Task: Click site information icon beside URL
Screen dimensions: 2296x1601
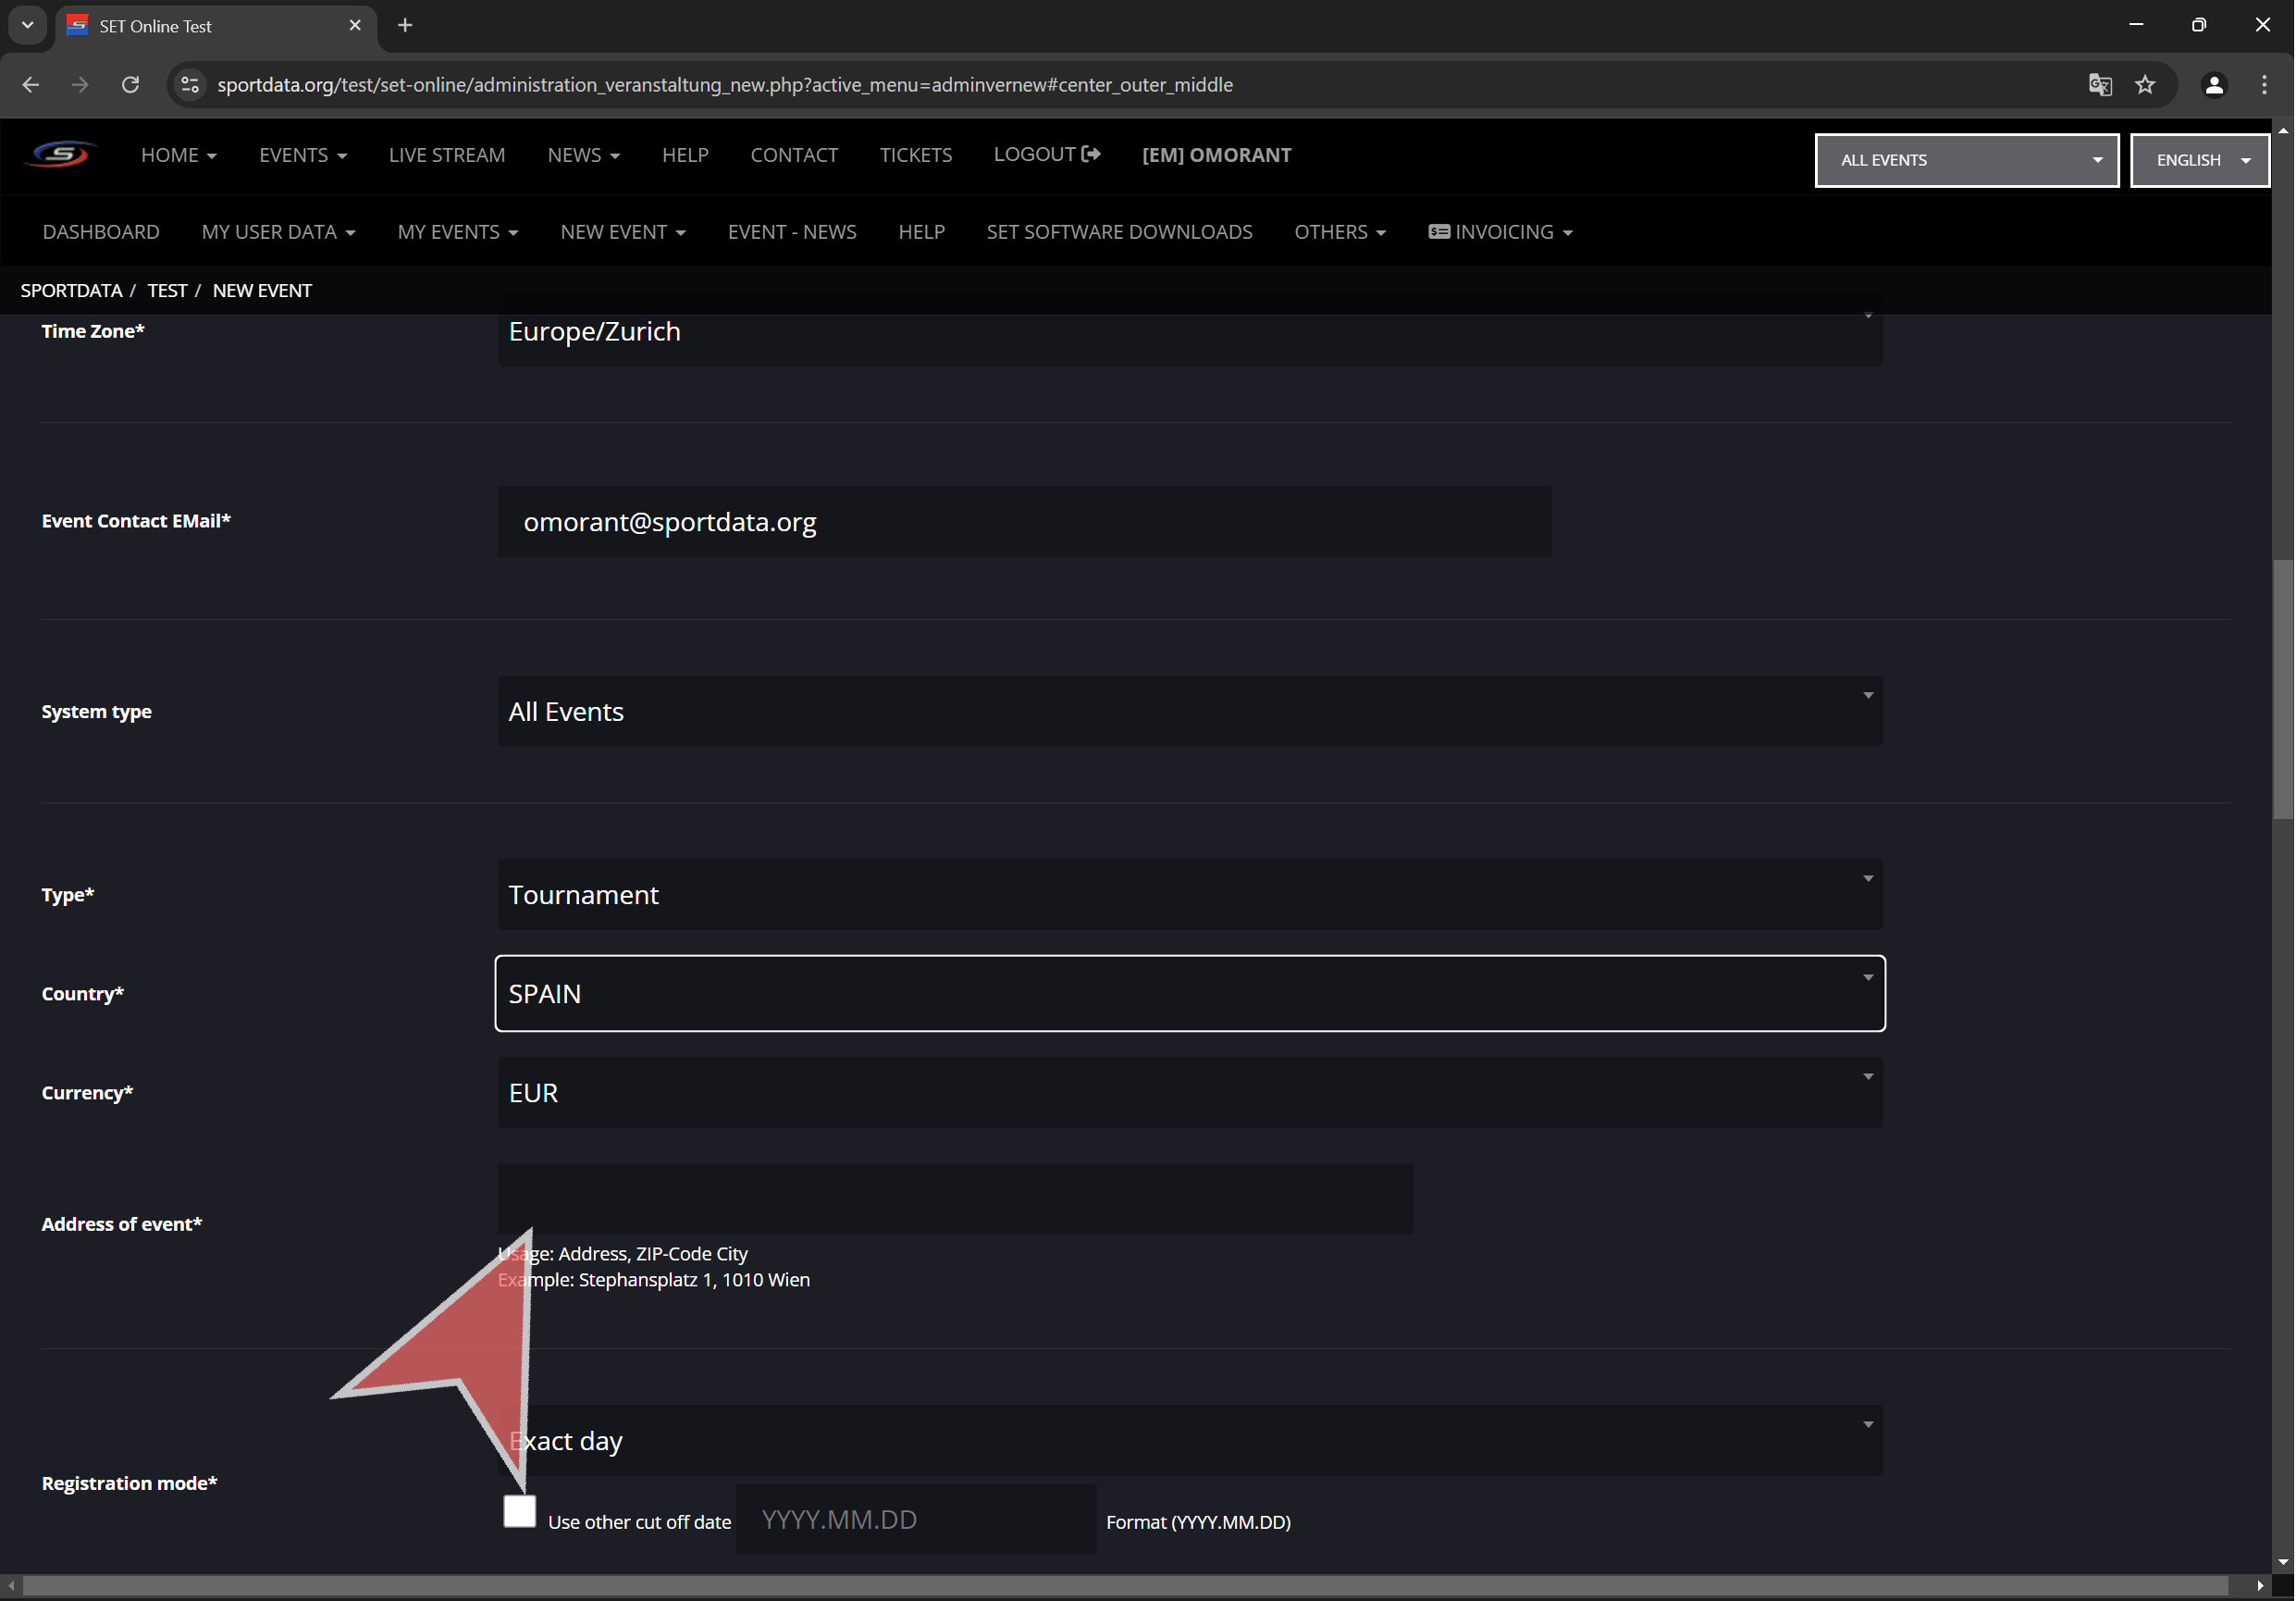Action: click(190, 85)
